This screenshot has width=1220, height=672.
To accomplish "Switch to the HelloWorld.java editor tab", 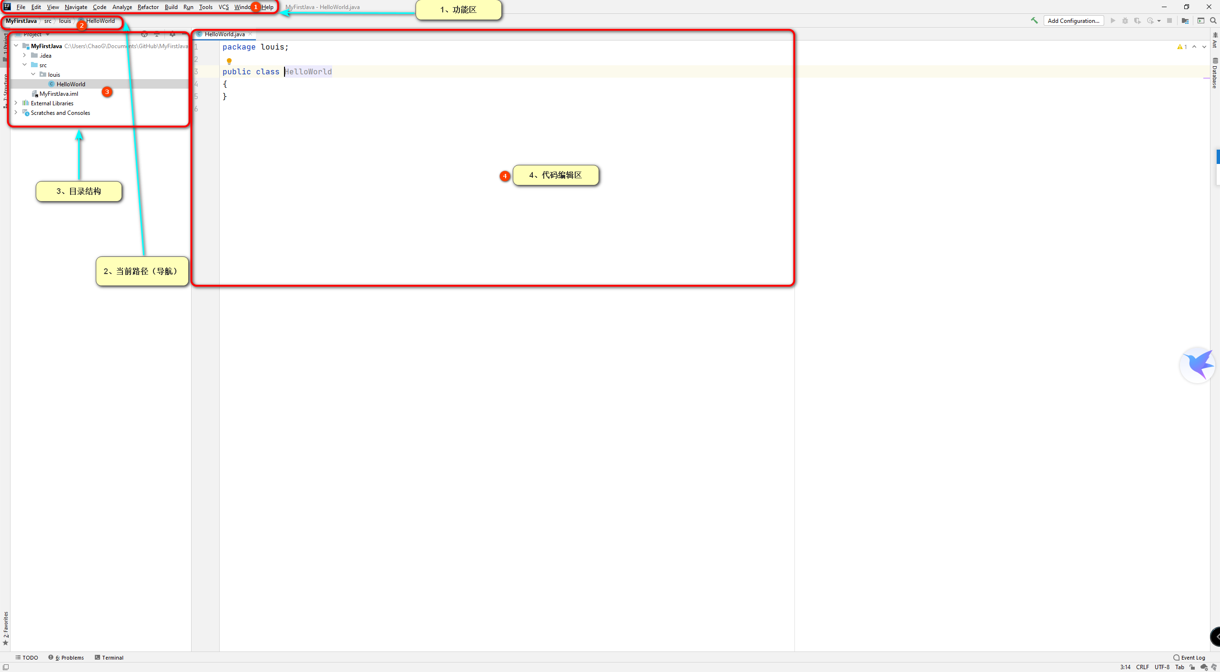I will (x=224, y=34).
